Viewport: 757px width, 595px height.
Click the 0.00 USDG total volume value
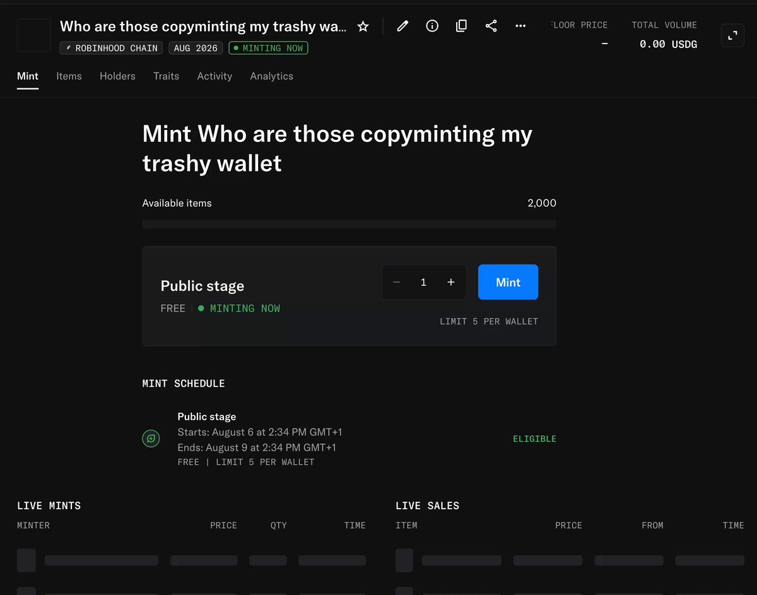[668, 44]
